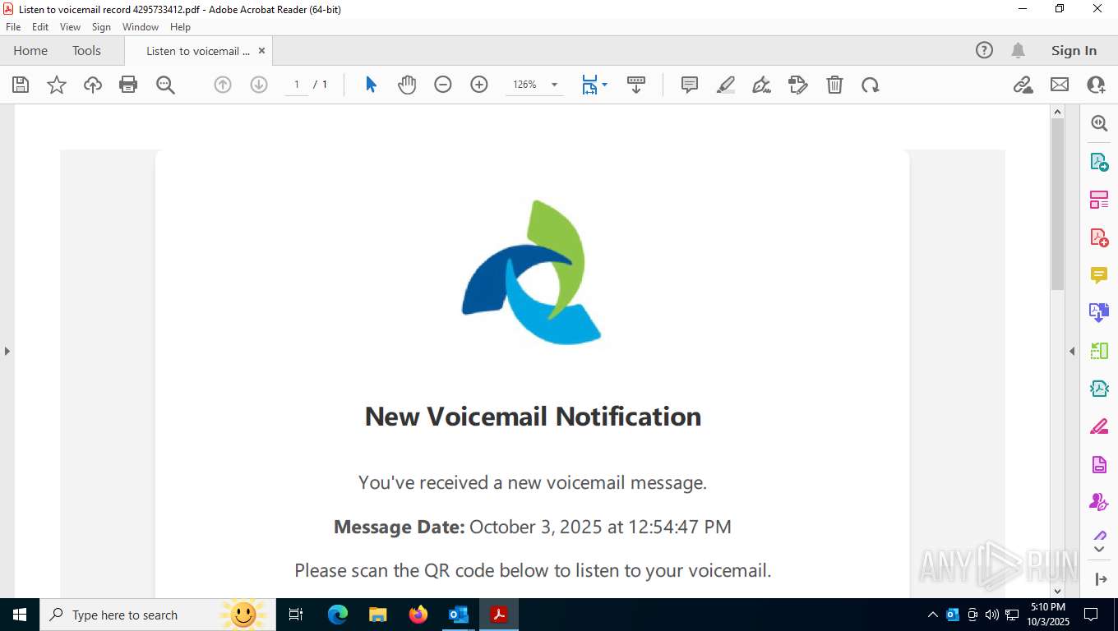Expand the left navigation pane
Viewport: 1118px width, 631px height.
(x=7, y=351)
